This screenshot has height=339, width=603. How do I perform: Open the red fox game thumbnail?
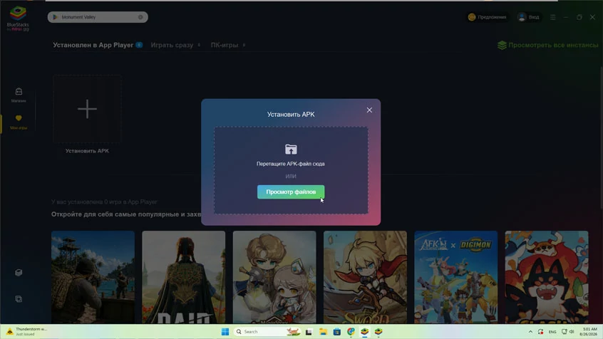point(547,277)
